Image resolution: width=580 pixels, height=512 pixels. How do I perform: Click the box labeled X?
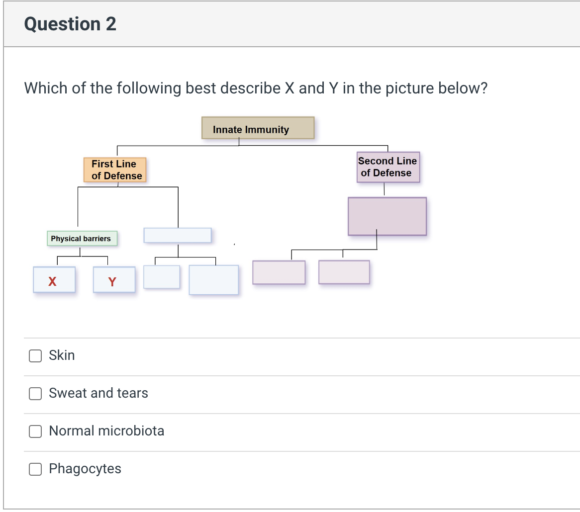pos(54,280)
